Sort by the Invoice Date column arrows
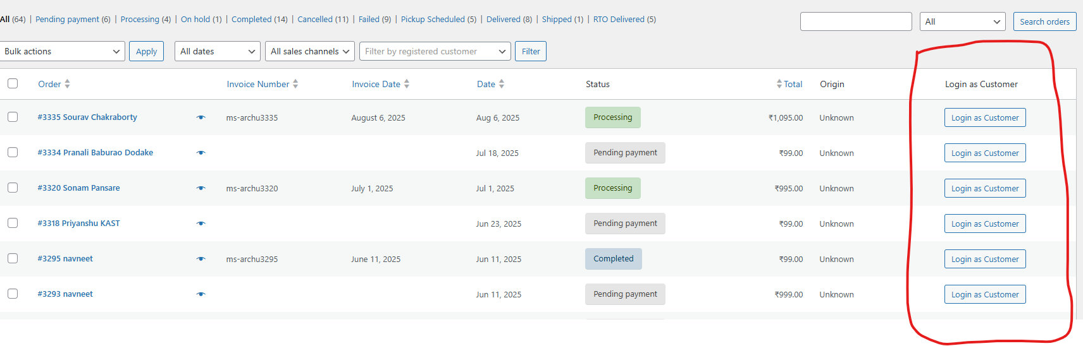1083x346 pixels. [x=407, y=84]
